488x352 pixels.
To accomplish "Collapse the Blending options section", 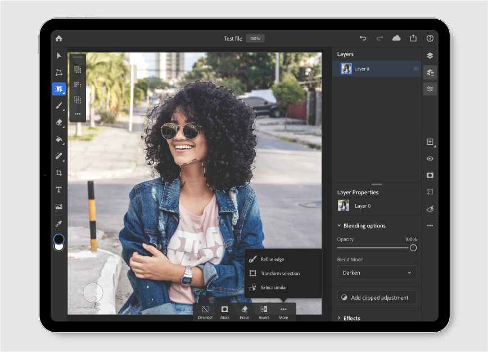I will point(339,226).
